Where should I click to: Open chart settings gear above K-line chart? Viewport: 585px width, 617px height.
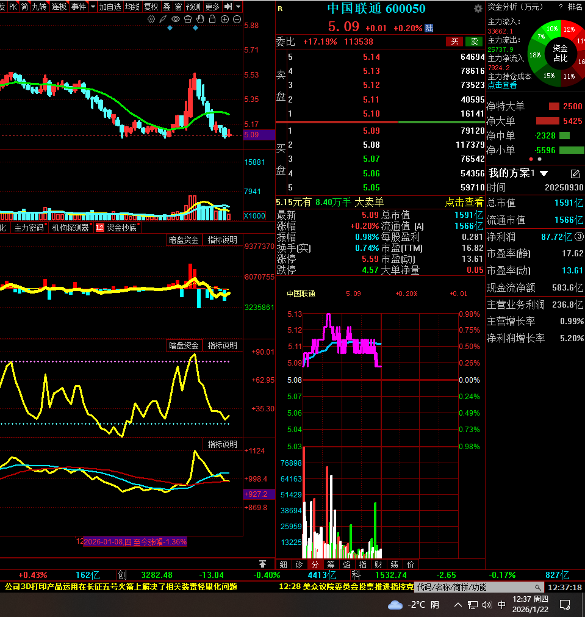click(151, 19)
